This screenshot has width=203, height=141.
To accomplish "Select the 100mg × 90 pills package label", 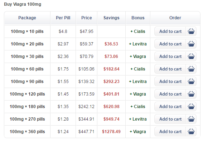I will [x=27, y=82].
